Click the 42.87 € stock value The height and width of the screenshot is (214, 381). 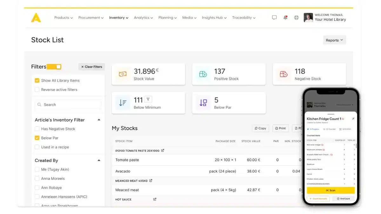coord(253,190)
